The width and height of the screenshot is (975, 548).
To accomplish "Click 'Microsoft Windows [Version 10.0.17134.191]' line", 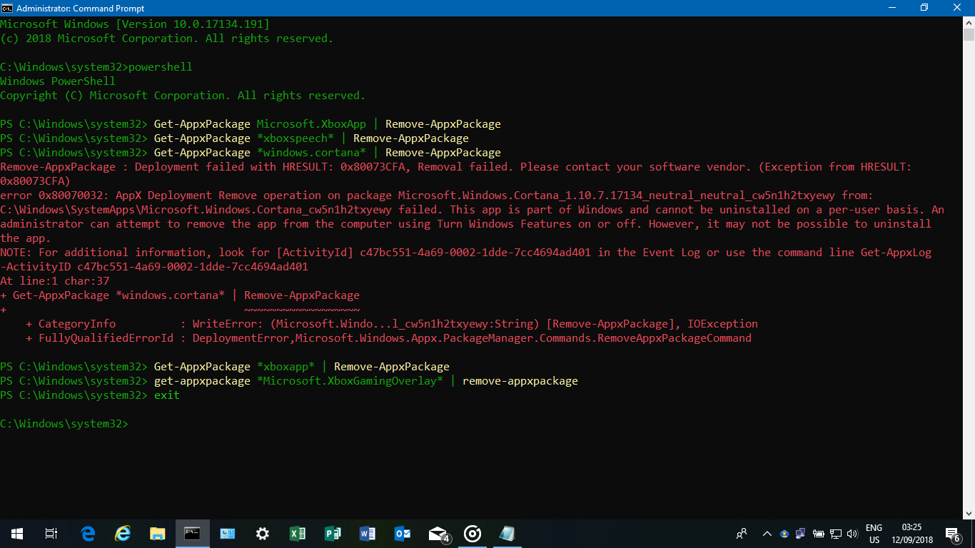I will click(x=135, y=24).
